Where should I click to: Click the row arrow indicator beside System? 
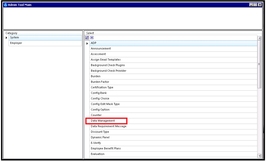7,38
